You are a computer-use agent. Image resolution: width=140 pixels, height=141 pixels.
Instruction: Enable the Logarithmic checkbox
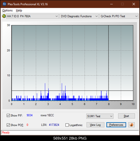(67, 125)
